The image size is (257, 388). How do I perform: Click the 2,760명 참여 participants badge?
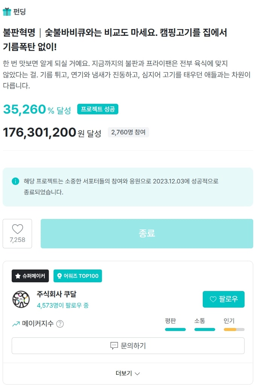click(x=128, y=132)
